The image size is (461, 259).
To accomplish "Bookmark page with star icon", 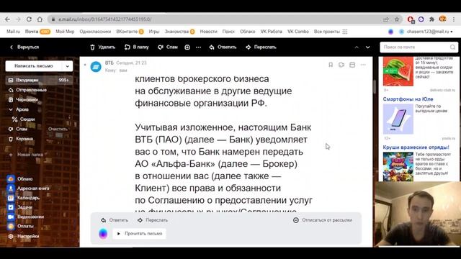I will point(397,19).
